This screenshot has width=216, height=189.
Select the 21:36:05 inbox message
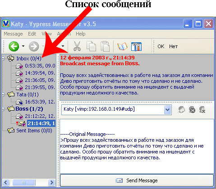point(40,80)
